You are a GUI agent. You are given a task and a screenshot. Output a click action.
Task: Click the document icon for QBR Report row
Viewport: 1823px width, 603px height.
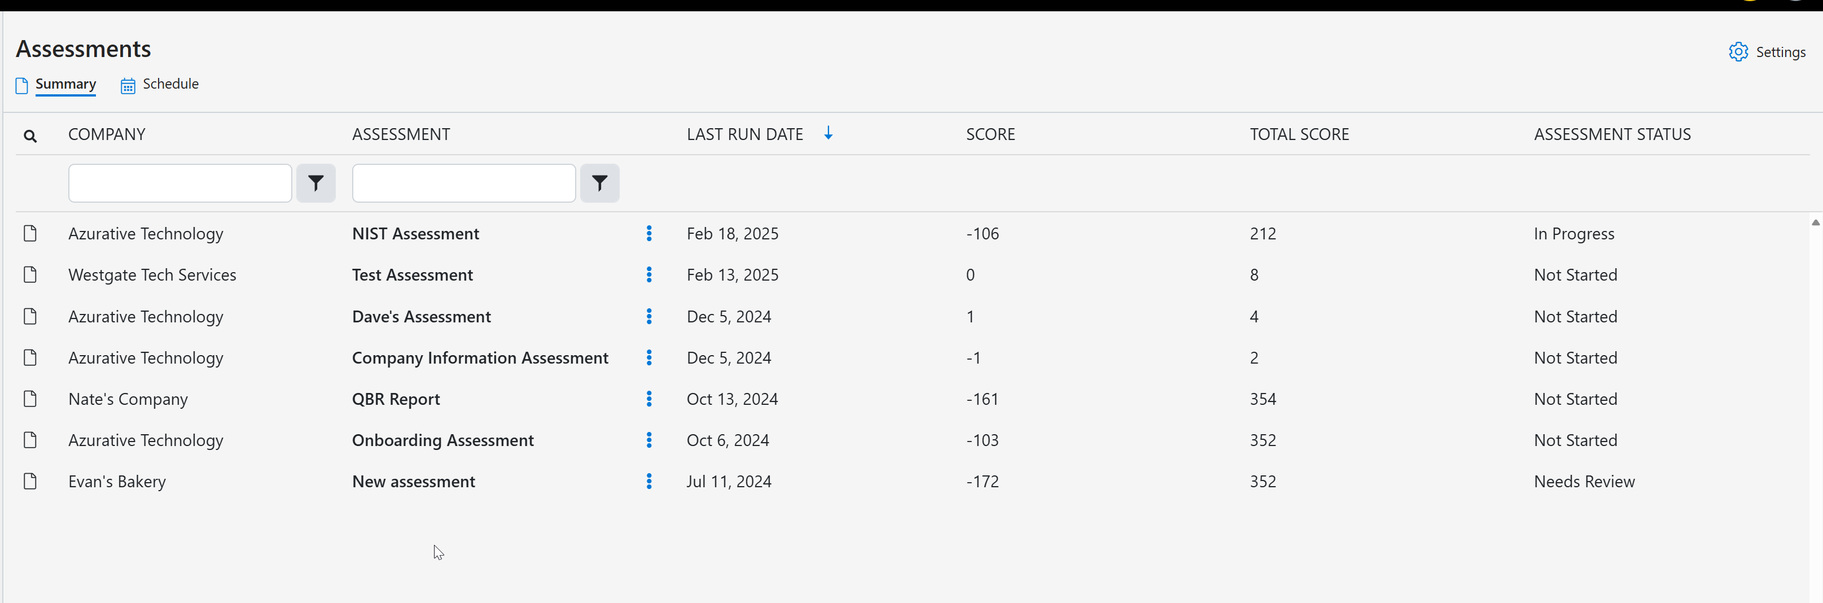click(x=30, y=399)
